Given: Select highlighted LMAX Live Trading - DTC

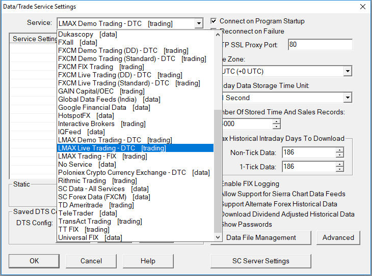Looking at the screenshot, I should pyautogui.click(x=135, y=148).
